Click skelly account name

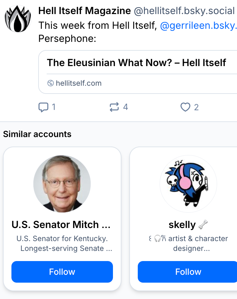tap(182, 225)
